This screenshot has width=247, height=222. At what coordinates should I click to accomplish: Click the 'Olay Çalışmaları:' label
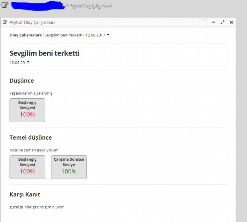tap(26, 35)
